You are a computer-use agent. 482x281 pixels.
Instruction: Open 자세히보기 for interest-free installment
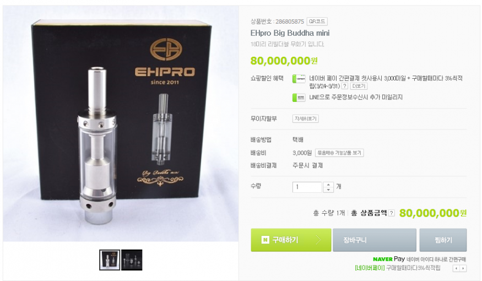pyautogui.click(x=305, y=118)
